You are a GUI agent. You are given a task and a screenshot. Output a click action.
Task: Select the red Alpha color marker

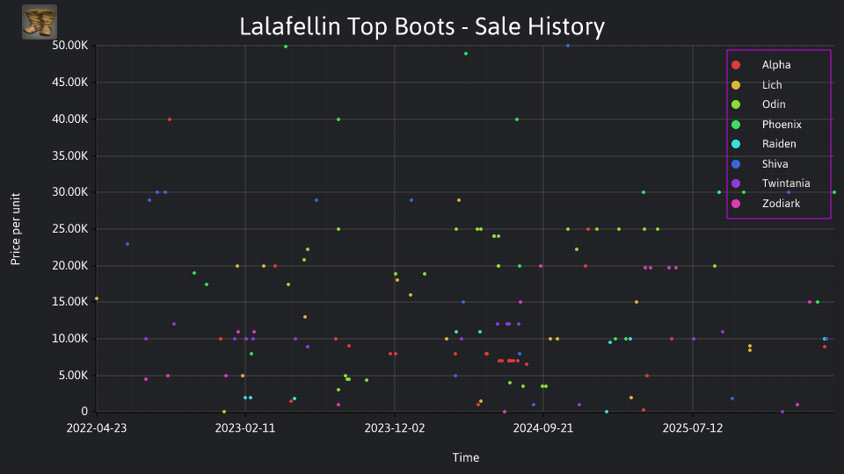pos(736,65)
